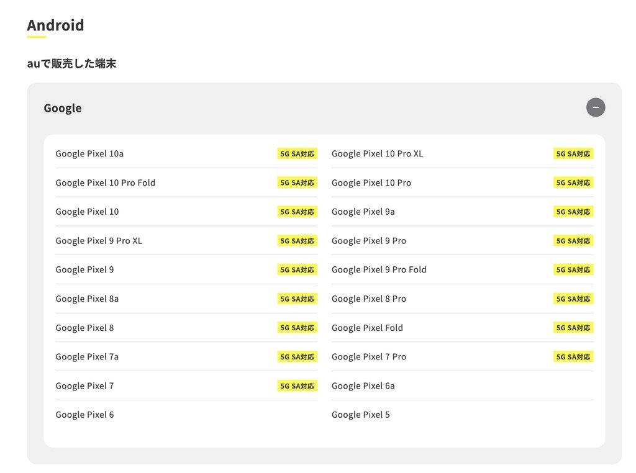Click 5G SA対応 badge in Pixel 9 Pro row
636x473 pixels.
pyautogui.click(x=573, y=241)
